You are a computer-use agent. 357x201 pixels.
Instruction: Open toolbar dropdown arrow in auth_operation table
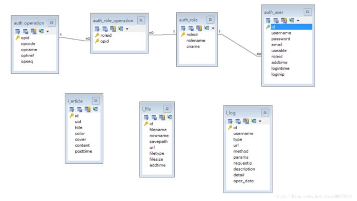coord(48,31)
